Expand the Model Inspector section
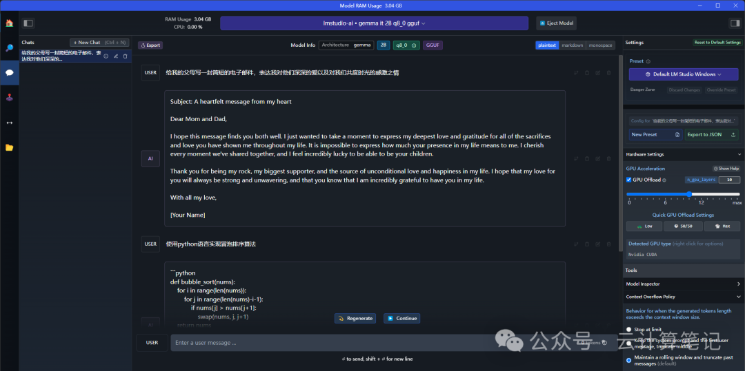745x371 pixels. (683, 284)
